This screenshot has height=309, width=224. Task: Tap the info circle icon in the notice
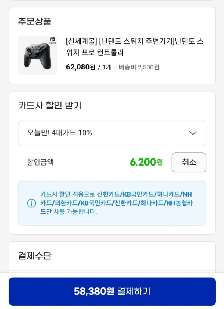(31, 203)
